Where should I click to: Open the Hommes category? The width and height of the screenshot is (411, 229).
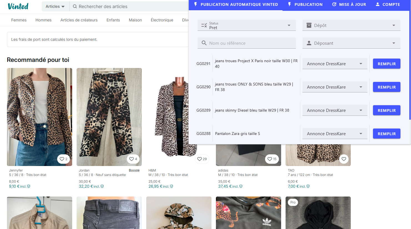(44, 20)
